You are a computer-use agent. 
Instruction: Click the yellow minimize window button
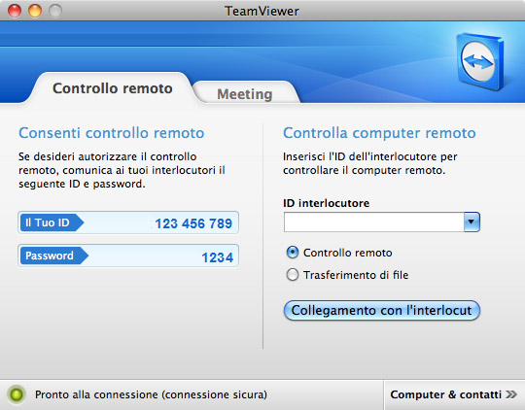(x=35, y=11)
